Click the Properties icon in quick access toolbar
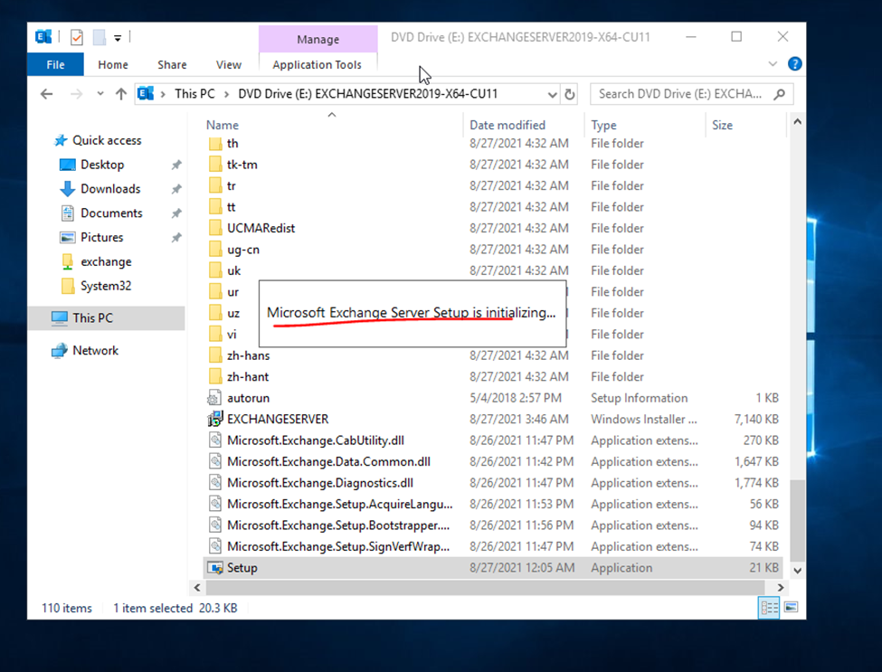Image resolution: width=882 pixels, height=672 pixels. pos(77,37)
